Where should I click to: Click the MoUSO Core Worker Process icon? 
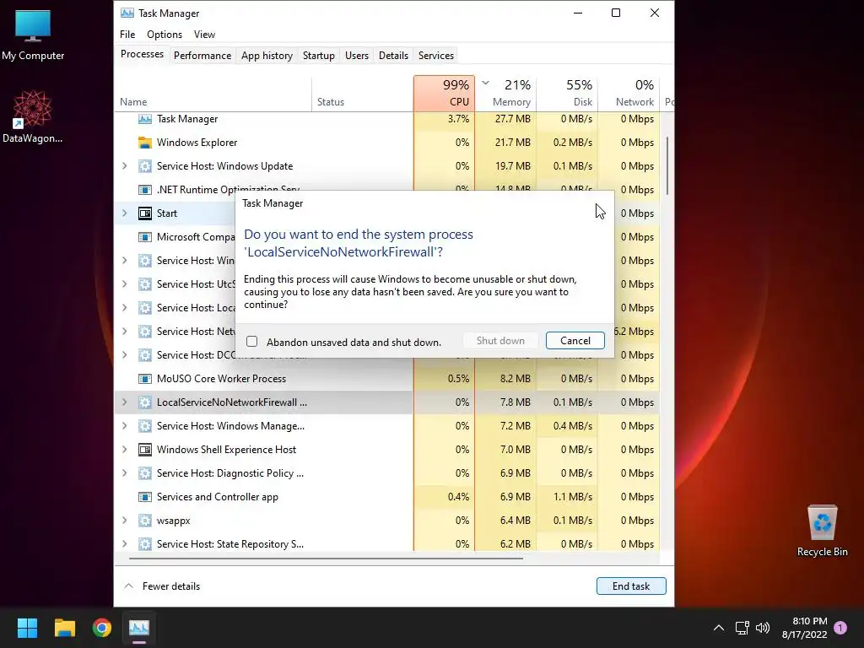coord(145,379)
